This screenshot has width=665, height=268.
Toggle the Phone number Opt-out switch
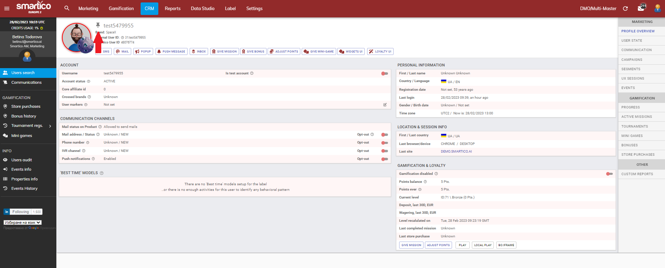(x=385, y=143)
